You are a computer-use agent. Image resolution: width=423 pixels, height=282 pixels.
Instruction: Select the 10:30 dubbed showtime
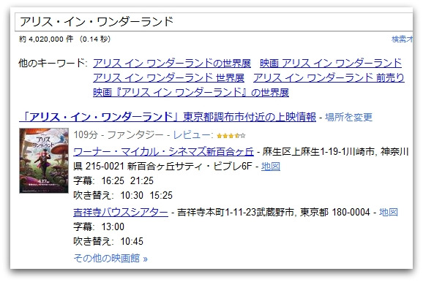pyautogui.click(x=132, y=195)
